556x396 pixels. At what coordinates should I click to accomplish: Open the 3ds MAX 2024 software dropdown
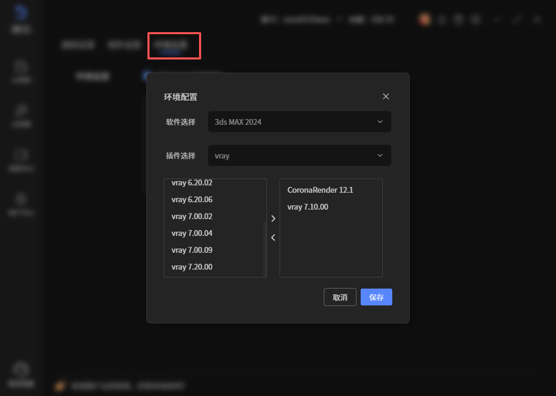coord(299,122)
